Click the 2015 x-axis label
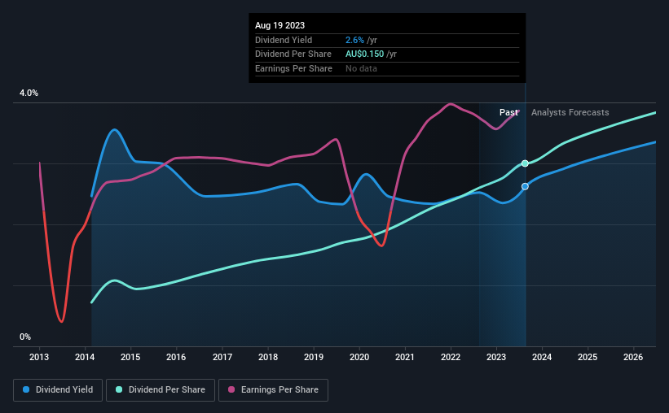Screen dimensions: 669x413 (130, 357)
